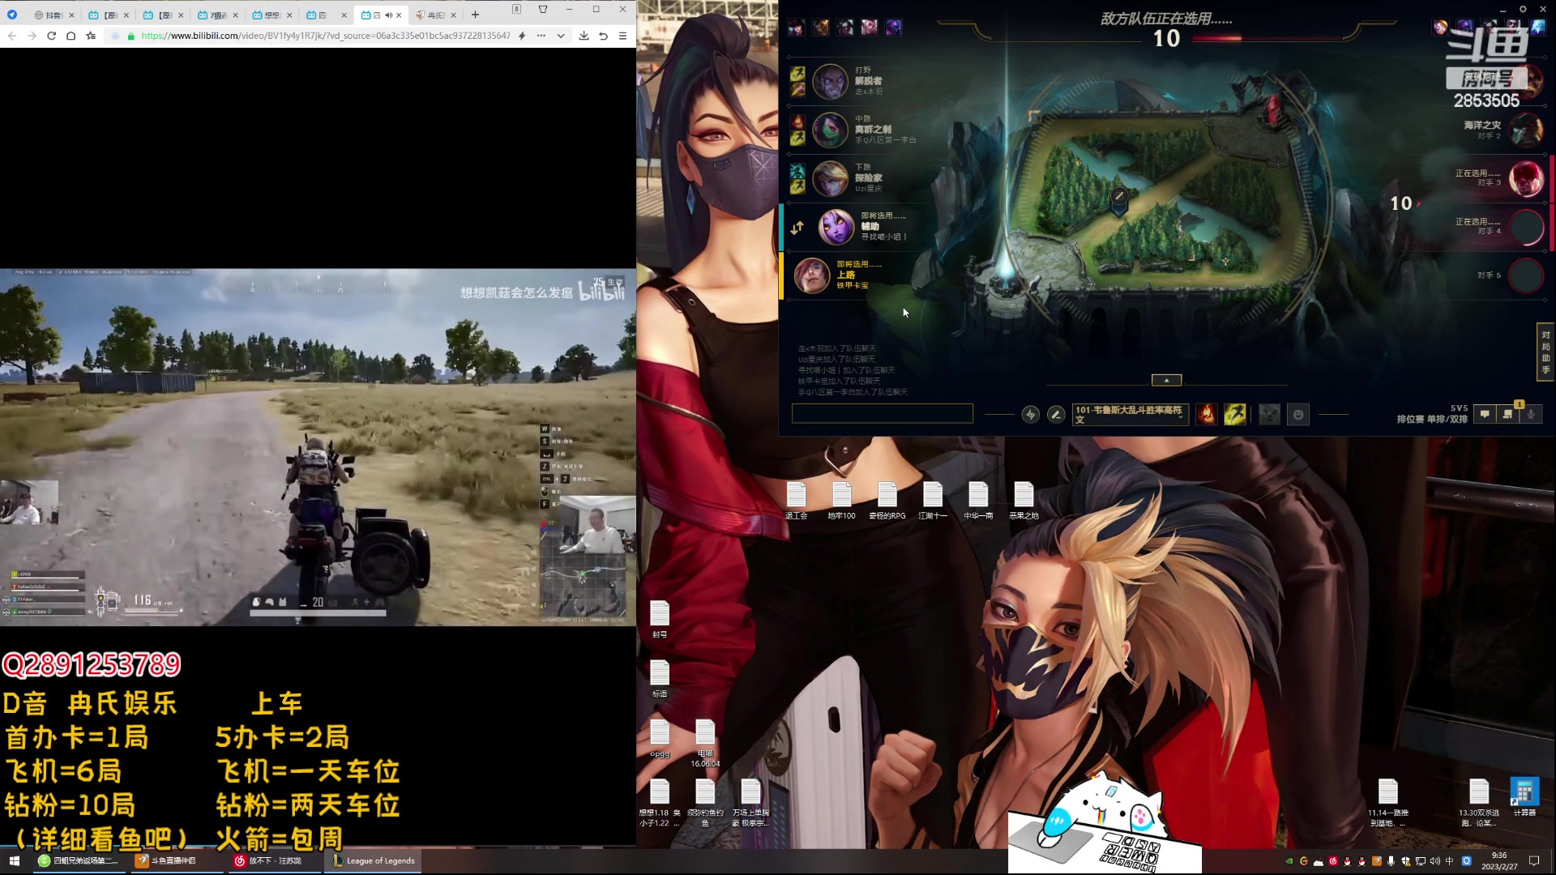Open NetEase music 放不下 taskbar item

pyautogui.click(x=274, y=860)
